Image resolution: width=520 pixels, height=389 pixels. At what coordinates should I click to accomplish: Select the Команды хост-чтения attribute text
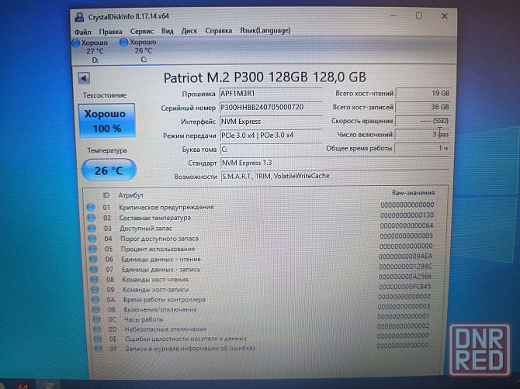[x=155, y=280]
